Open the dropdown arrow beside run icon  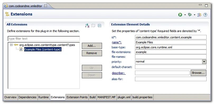[x=185, y=15]
